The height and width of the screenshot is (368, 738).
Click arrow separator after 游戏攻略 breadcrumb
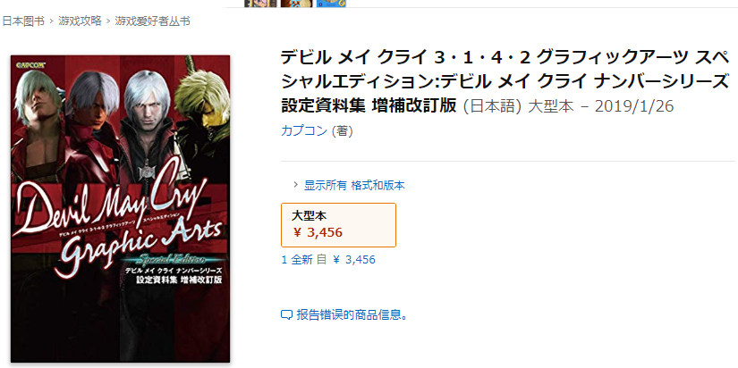coord(107,21)
